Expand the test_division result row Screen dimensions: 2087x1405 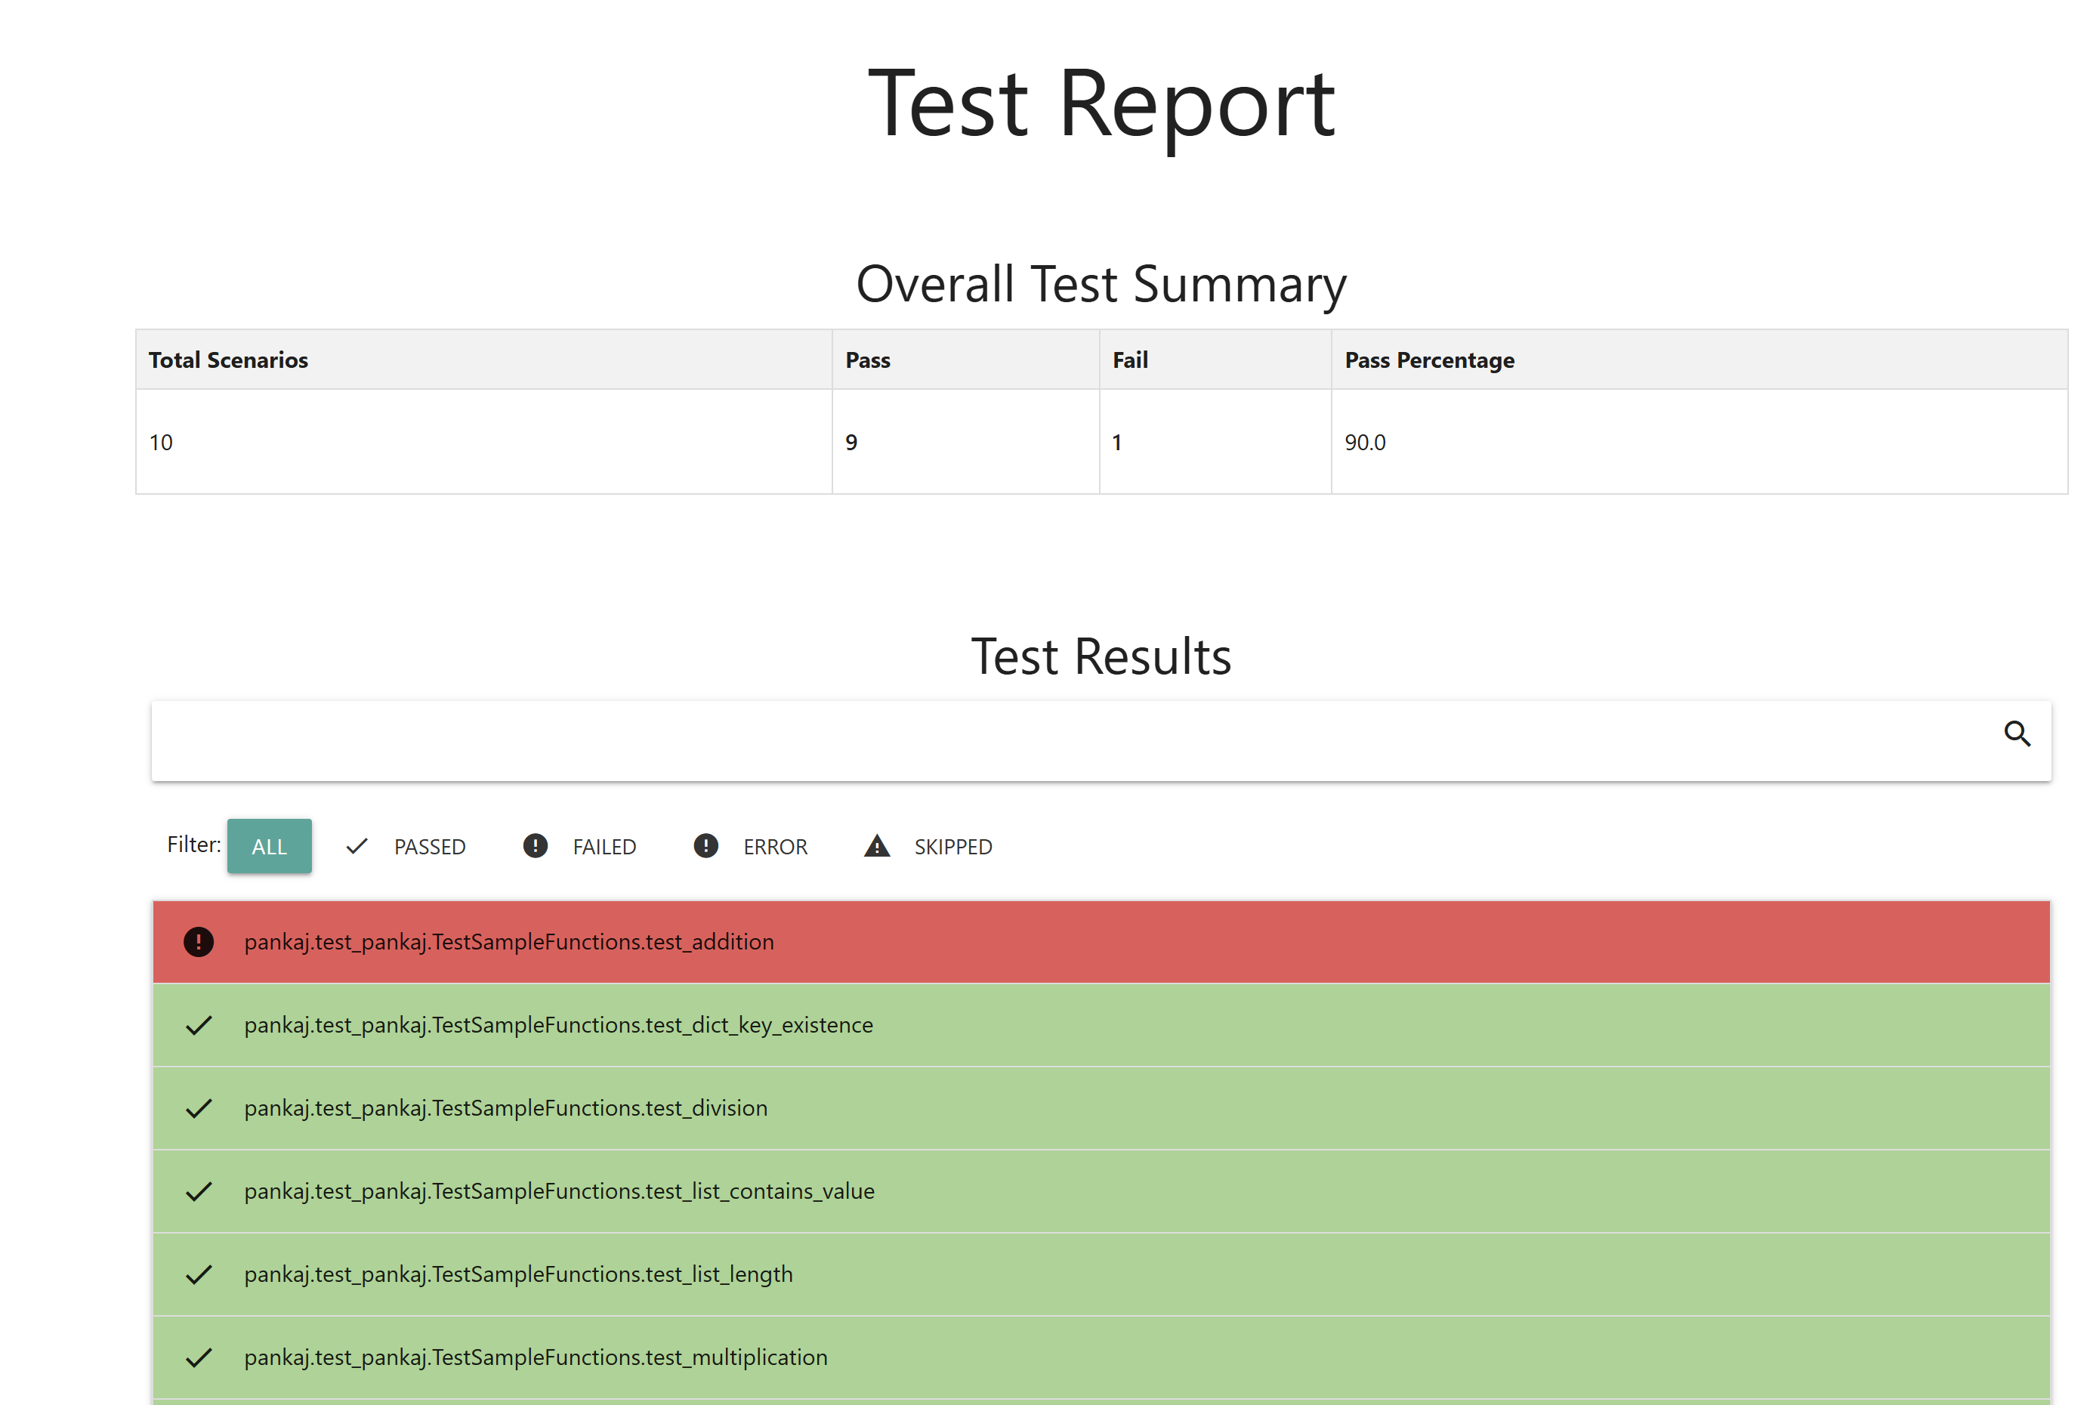[x=1101, y=1108]
